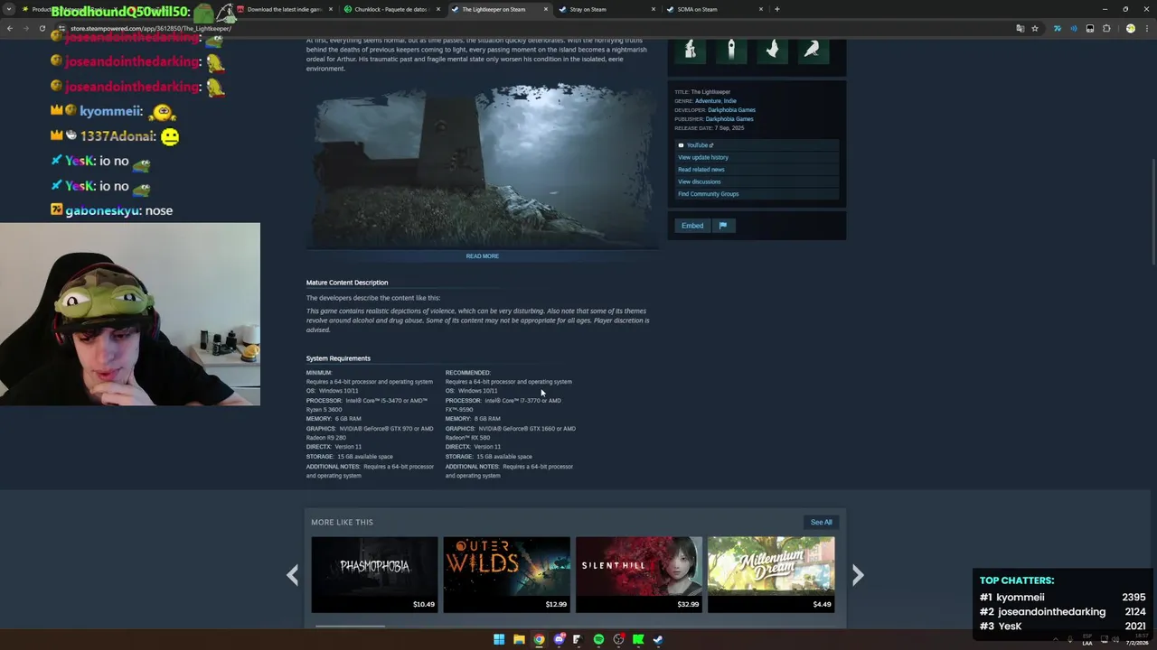Open the tab search dropdown arrow
This screenshot has height=650, width=1157.
9,9
